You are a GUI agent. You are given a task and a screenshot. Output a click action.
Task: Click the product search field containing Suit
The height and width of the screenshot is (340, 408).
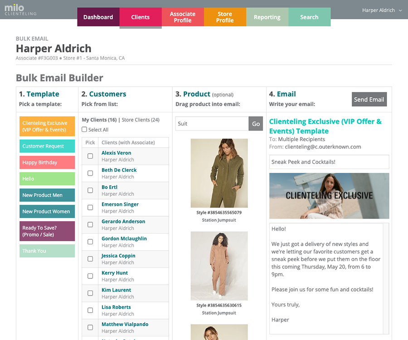coord(212,124)
